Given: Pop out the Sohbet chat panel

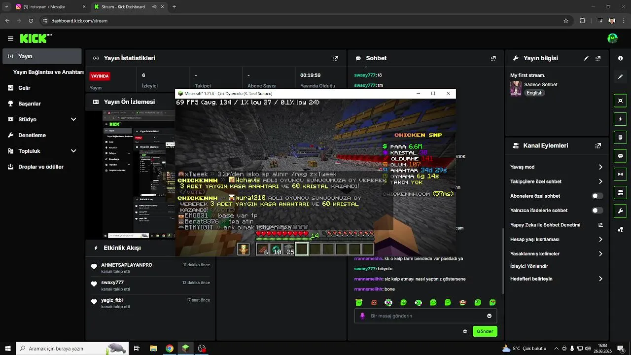Looking at the screenshot, I should (493, 58).
